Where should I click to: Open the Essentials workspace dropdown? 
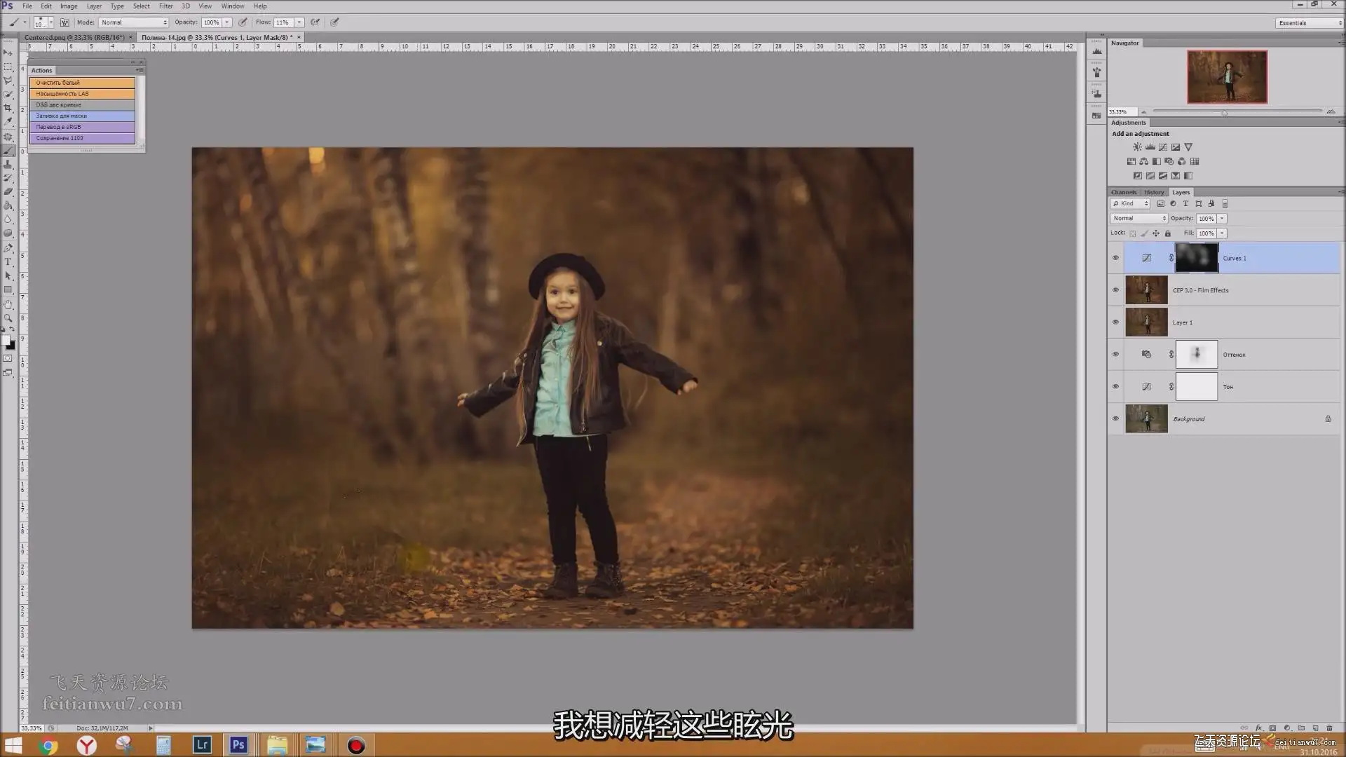tap(1309, 23)
